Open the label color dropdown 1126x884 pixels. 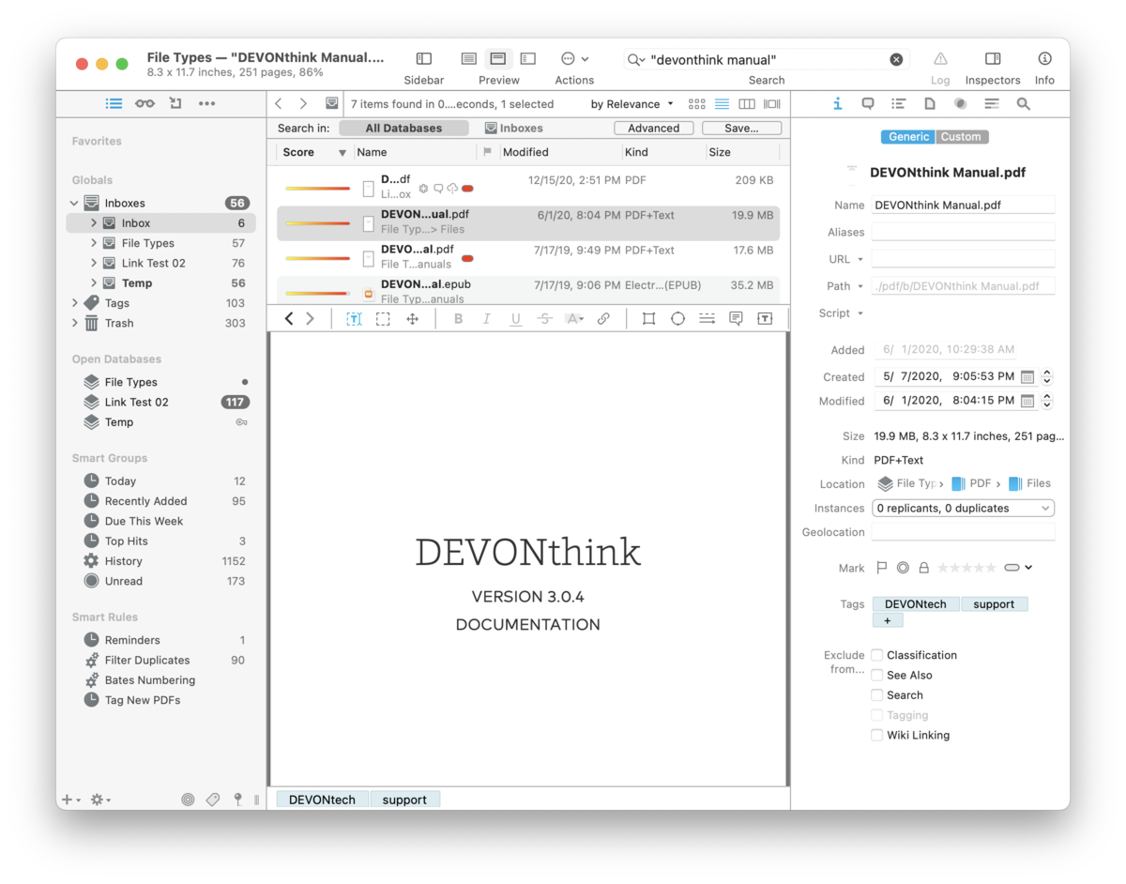pyautogui.click(x=1018, y=568)
